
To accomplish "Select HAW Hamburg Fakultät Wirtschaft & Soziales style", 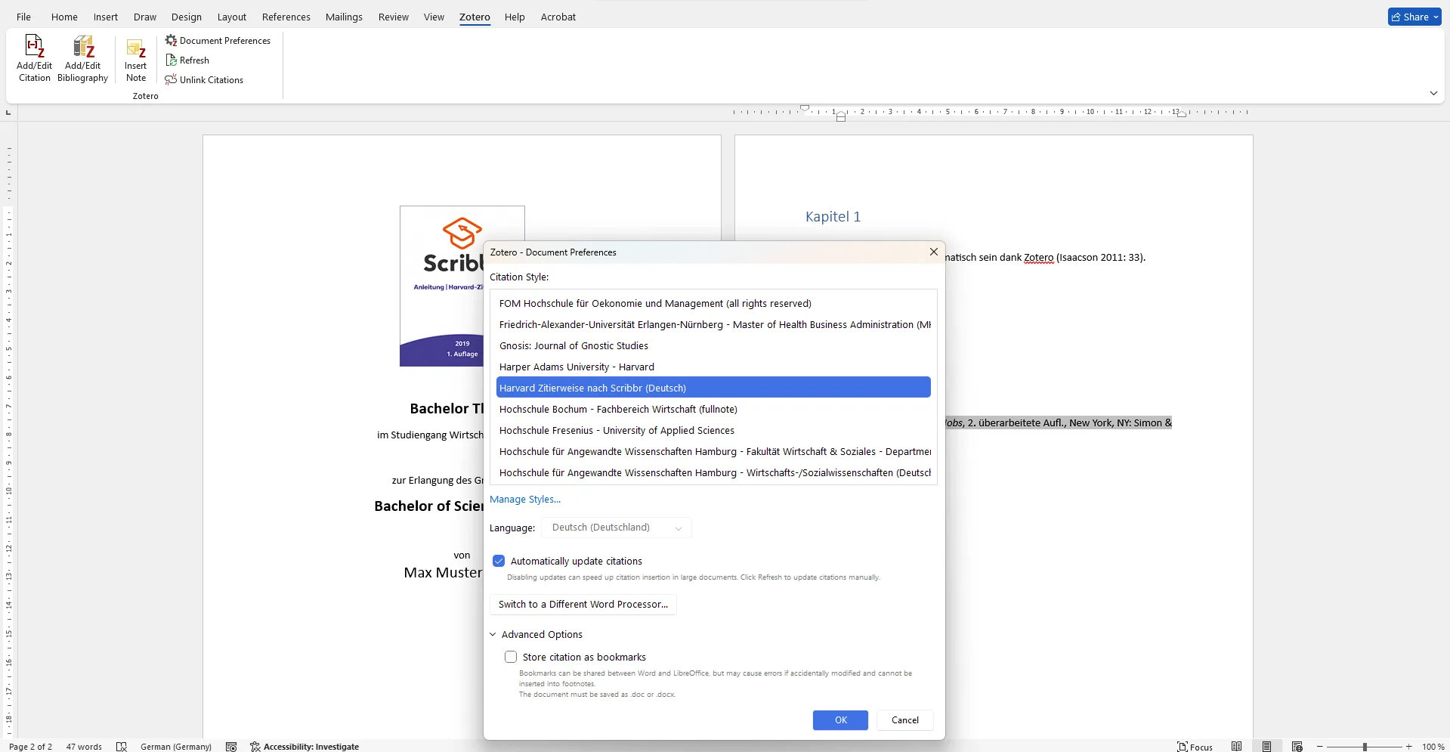I will 713,451.
